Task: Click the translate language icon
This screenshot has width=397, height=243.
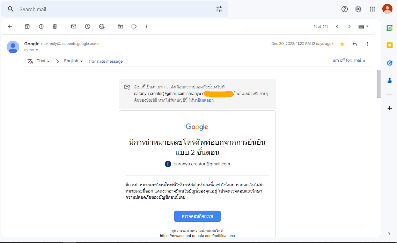Action: 30,61
